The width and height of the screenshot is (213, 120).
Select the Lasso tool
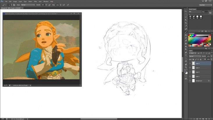tap(186, 17)
